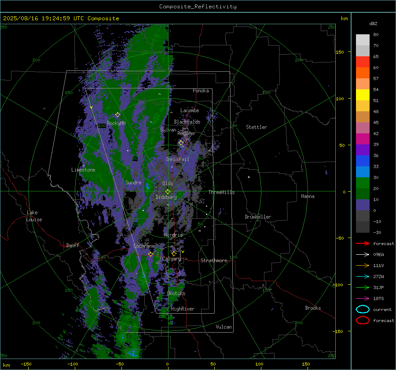Click the Vulcan city label
Viewport: 396px width, 370px height.
pos(224,327)
